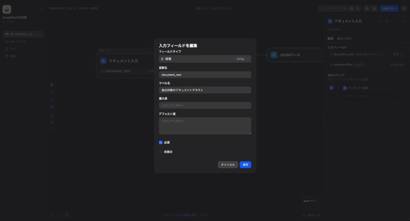Open the help book icon in node panel
Viewport: 410px width, 221px height.
click(387, 21)
